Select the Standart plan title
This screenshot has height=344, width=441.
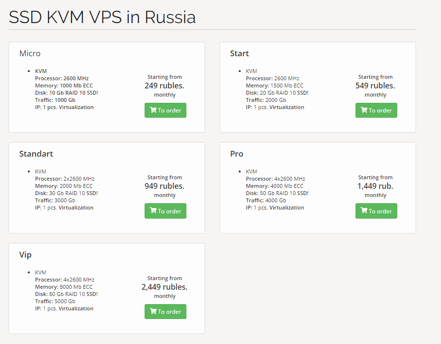[36, 154]
